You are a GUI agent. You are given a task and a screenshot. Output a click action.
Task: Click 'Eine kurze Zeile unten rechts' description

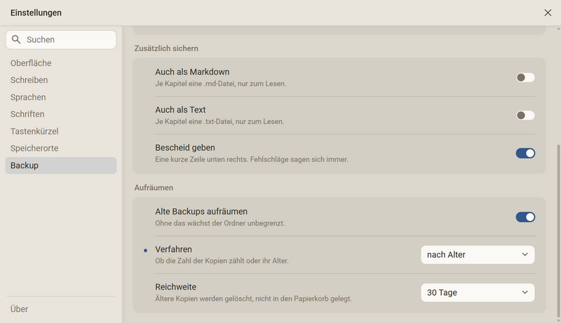(252, 159)
